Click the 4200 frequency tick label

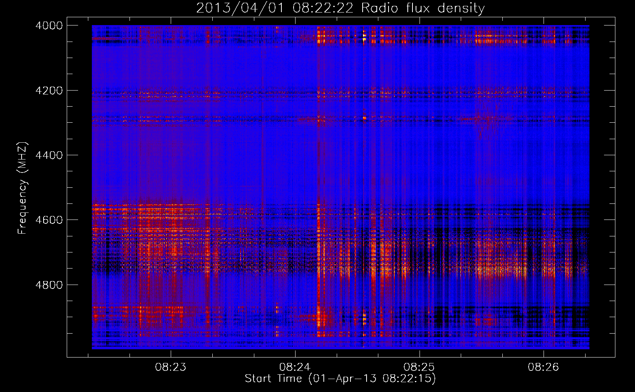[49, 90]
